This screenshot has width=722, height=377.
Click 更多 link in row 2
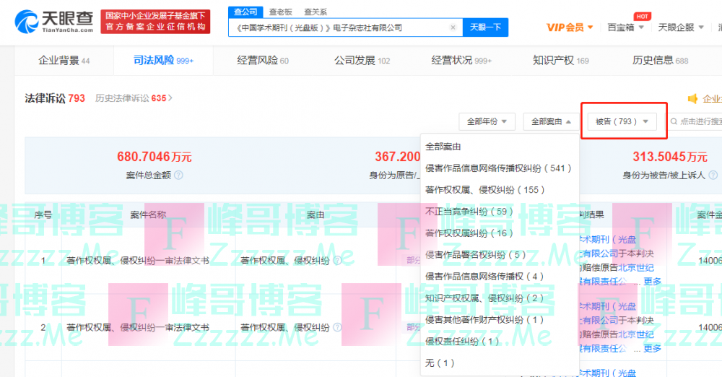tap(652, 348)
